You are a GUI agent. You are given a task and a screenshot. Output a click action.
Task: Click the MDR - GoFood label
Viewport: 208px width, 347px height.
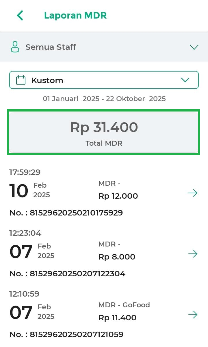(124, 305)
